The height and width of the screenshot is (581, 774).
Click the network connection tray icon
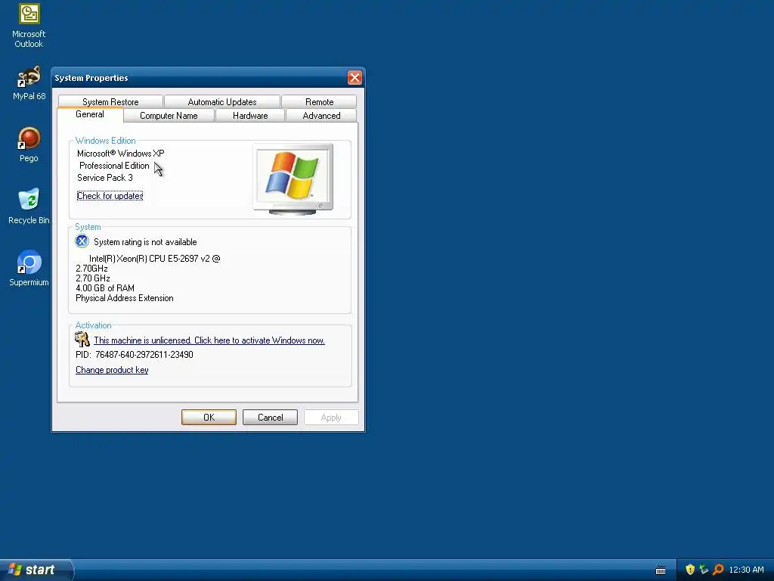[704, 570]
